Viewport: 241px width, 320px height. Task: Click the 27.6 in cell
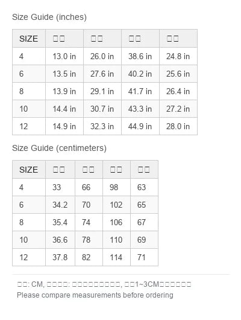[x=102, y=74]
